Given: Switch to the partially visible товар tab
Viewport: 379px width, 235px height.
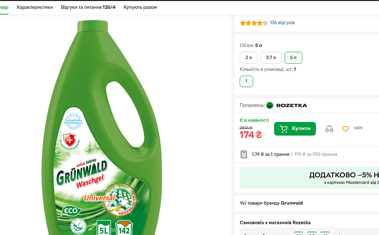Looking at the screenshot, I should point(4,7).
